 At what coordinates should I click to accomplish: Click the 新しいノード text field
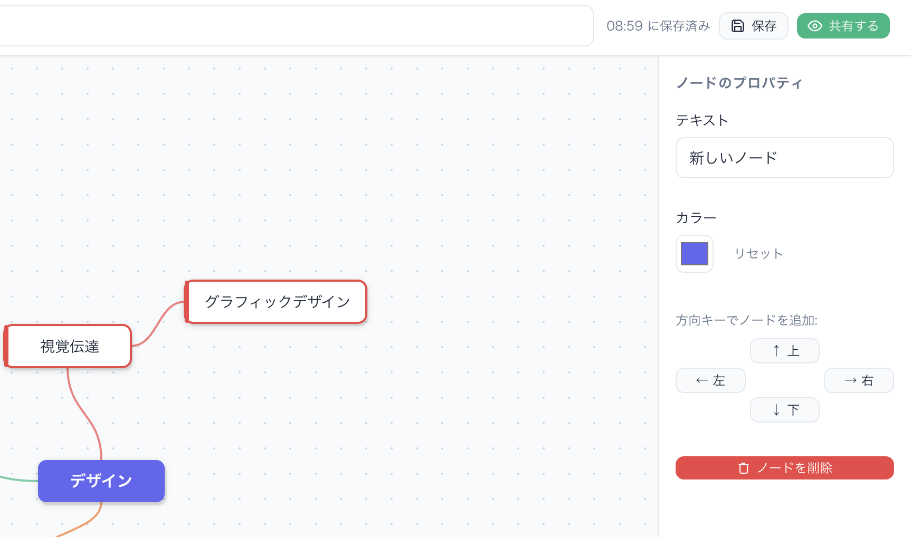[784, 158]
